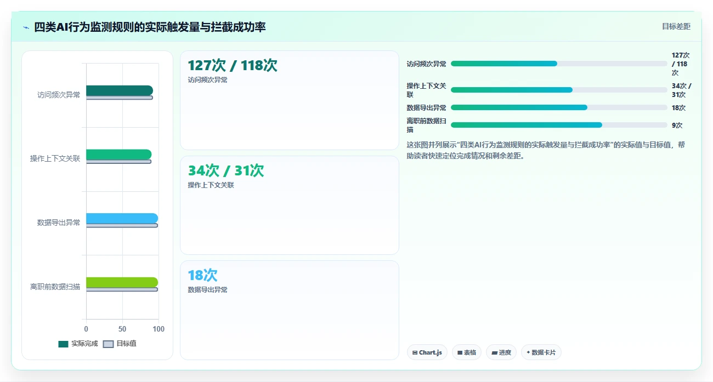Toggle the 目标值 legend item
Image resolution: width=713 pixels, height=382 pixels.
tap(120, 344)
